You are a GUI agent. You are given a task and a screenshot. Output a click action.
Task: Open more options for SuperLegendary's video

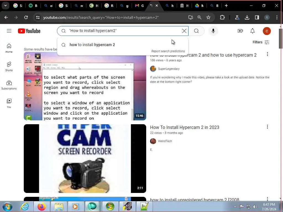pos(267,54)
